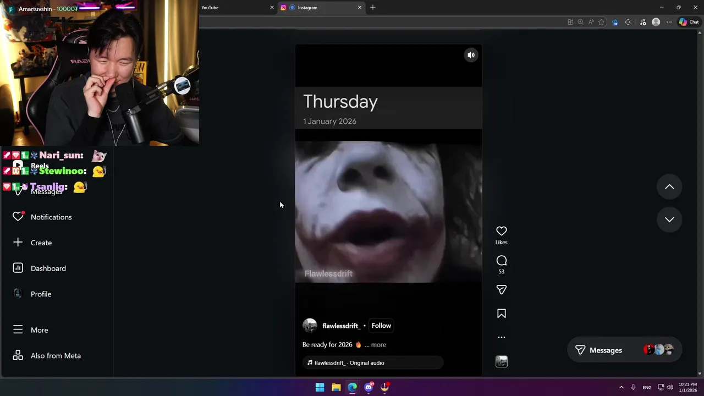
Task: Click the app-available install icon in address bar
Action: click(x=570, y=22)
